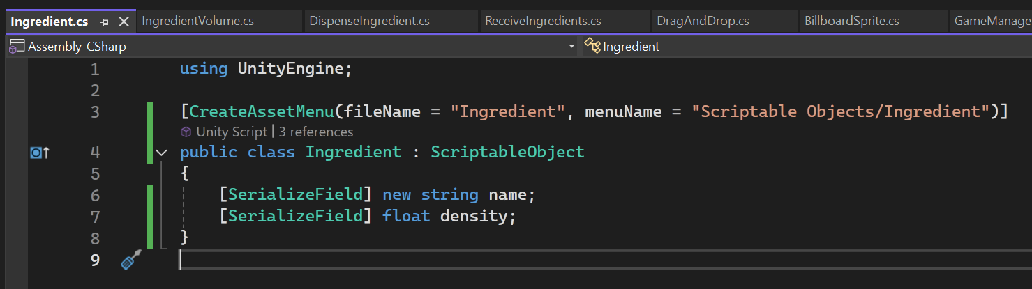Open the Assembly-CSharp project dropdown
1032x289 pixels.
coord(571,47)
